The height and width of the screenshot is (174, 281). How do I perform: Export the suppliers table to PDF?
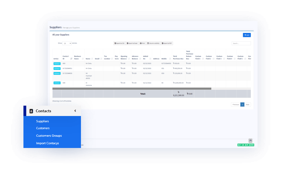point(167,43)
